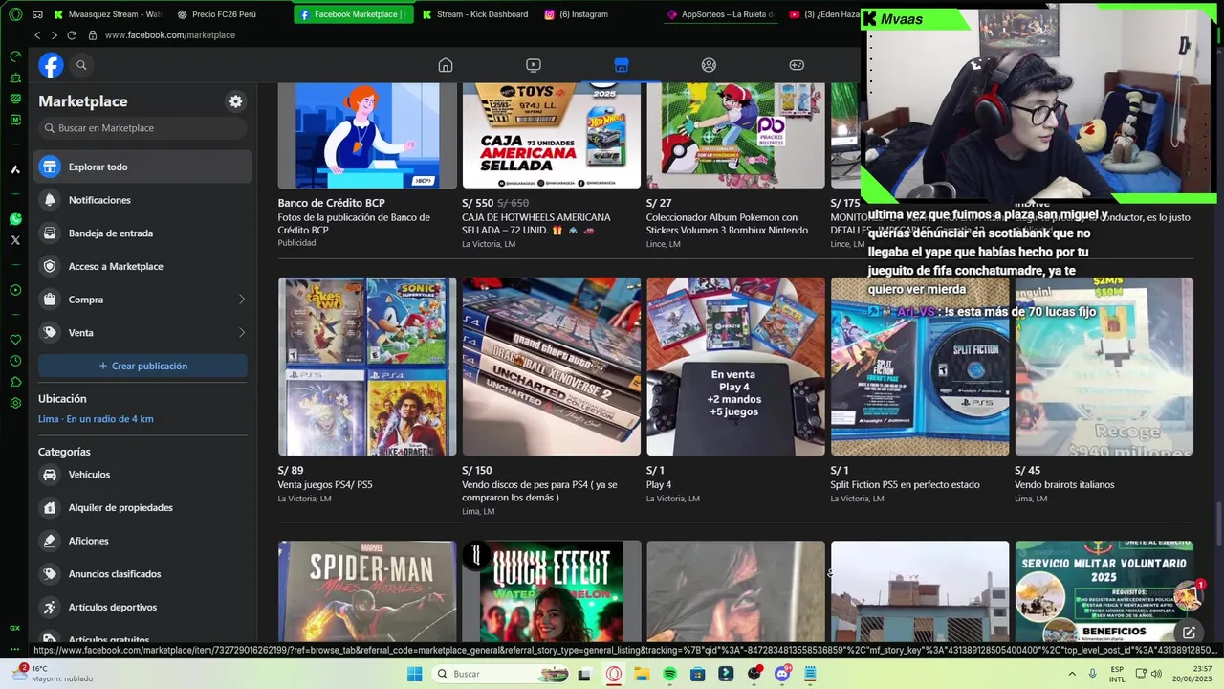
Task: Open Opera sidebar bookmarks heart icon
Action: 15,340
